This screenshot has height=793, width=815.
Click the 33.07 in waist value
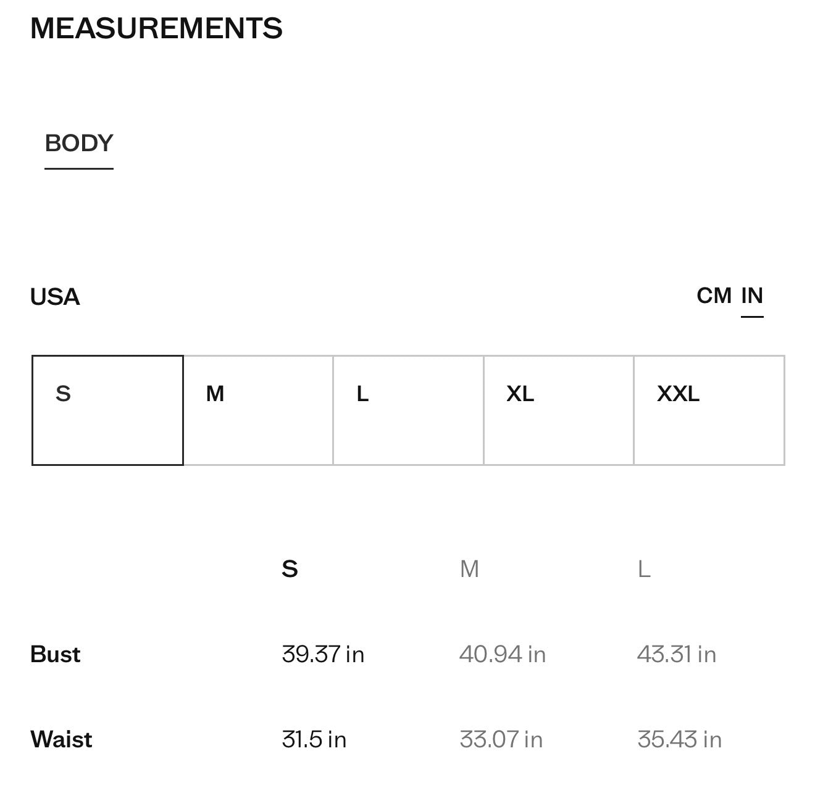(x=501, y=739)
